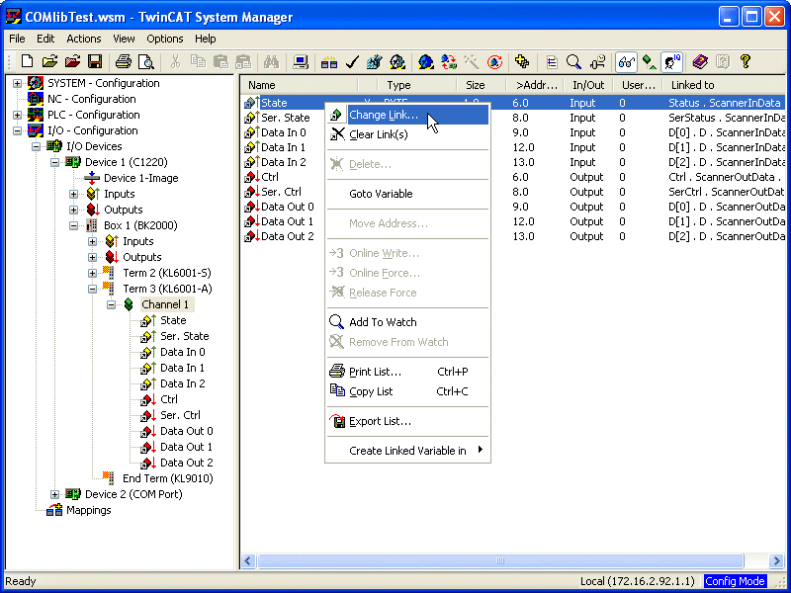This screenshot has height=593, width=791.
Task: Collapse the Box 1 (BK2000) node
Action: pos(73,225)
